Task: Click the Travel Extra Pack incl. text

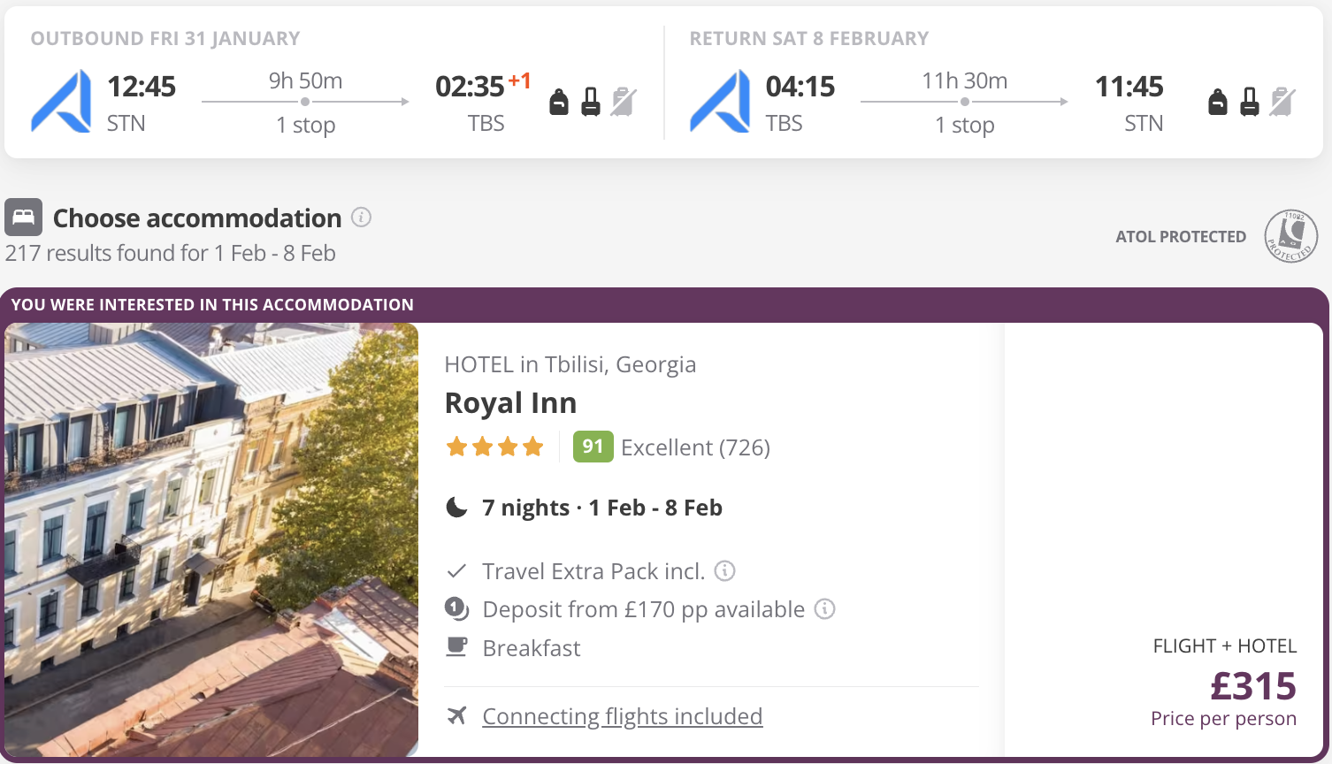Action: [593, 571]
